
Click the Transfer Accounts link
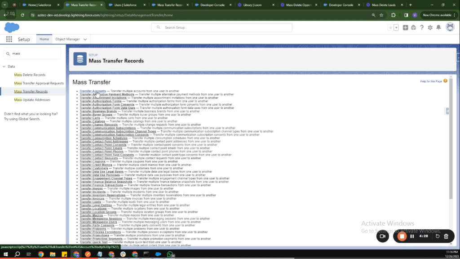coord(93,91)
